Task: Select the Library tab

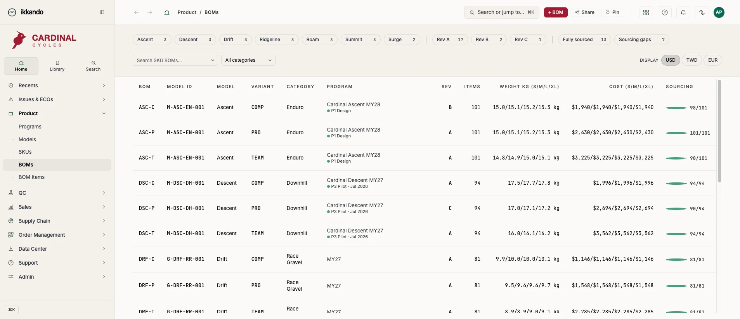Action: [x=57, y=66]
